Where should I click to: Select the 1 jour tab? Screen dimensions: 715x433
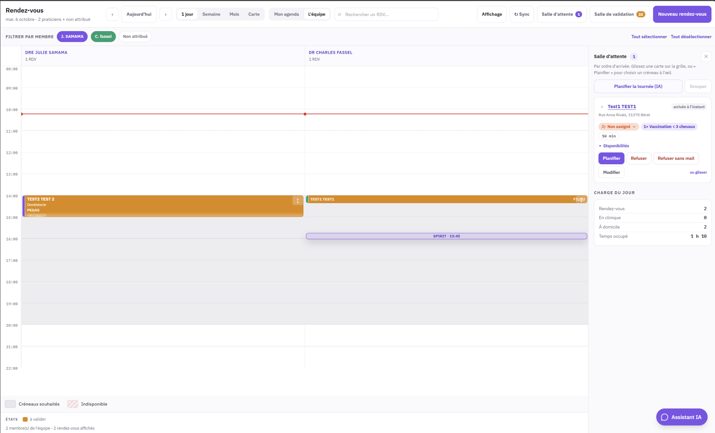[x=187, y=14]
